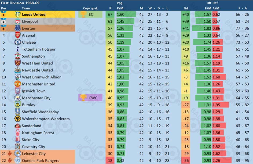Click the Tottenham Hotspur crest

pos(18,49)
